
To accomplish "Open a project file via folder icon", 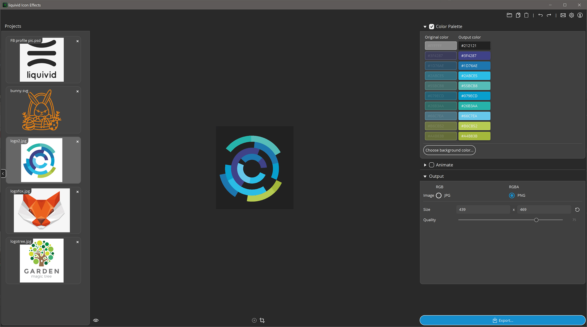I will coord(510,15).
